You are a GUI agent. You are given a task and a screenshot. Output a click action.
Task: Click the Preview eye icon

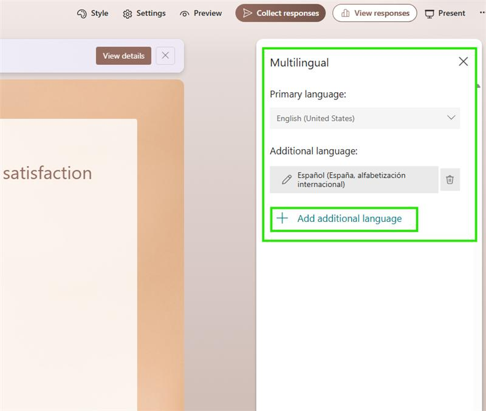(183, 13)
